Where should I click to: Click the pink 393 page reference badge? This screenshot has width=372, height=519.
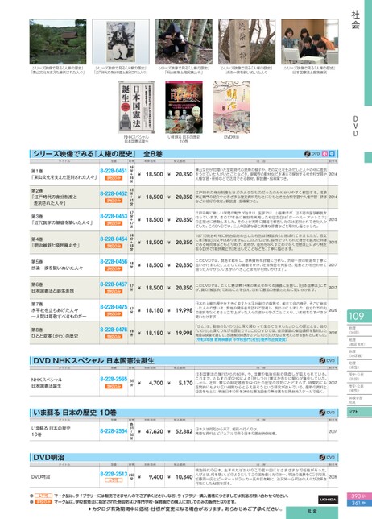point(359,496)
